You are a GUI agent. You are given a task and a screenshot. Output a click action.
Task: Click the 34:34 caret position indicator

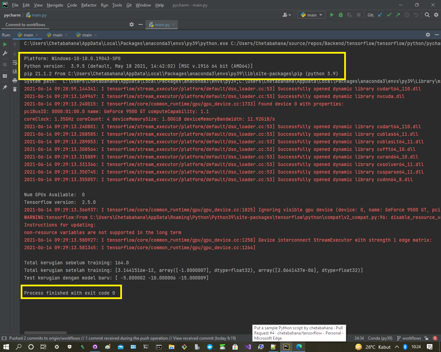pos(359,338)
